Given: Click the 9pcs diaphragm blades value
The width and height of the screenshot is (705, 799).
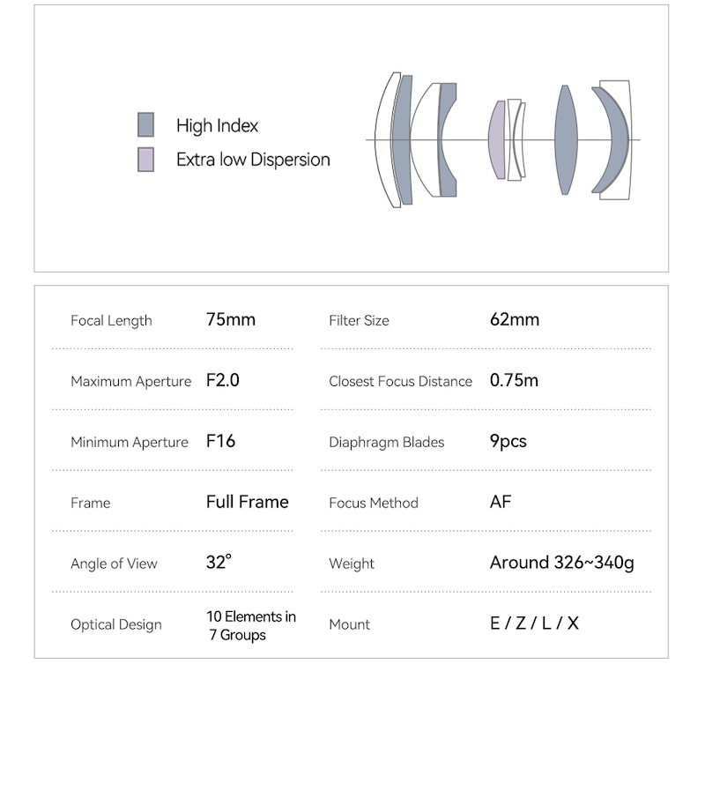Looking at the screenshot, I should [x=508, y=441].
